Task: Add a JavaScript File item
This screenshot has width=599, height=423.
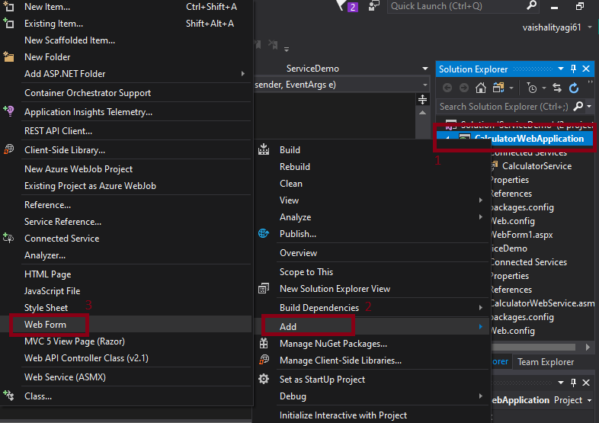Action: pyautogui.click(x=126, y=291)
